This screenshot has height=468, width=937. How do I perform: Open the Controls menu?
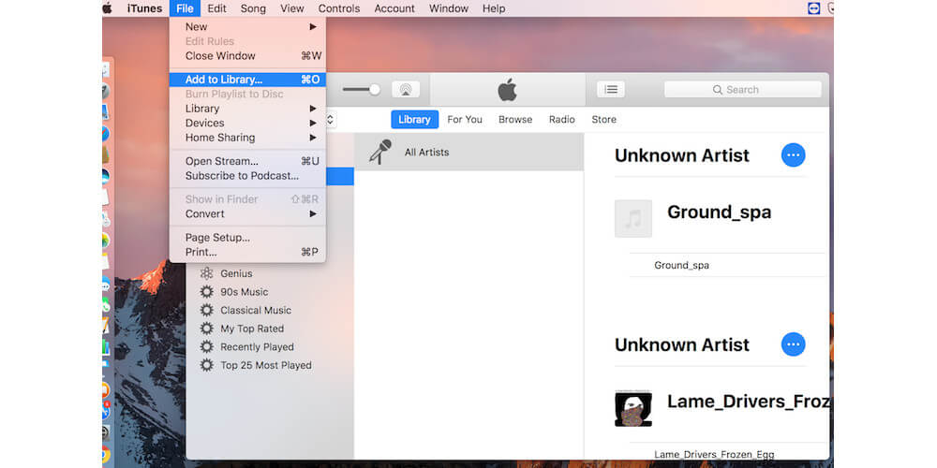(339, 8)
